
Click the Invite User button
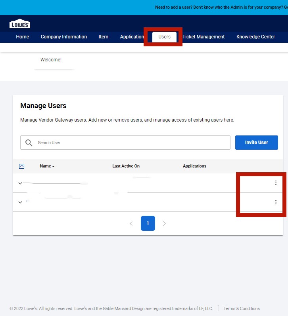[256, 143]
